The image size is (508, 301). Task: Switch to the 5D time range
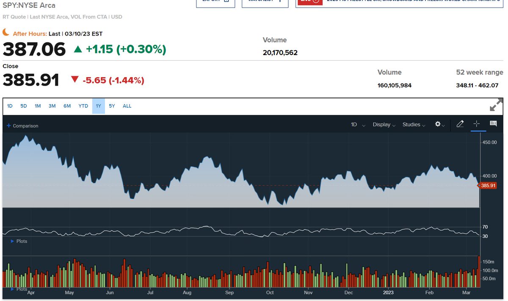click(x=24, y=106)
